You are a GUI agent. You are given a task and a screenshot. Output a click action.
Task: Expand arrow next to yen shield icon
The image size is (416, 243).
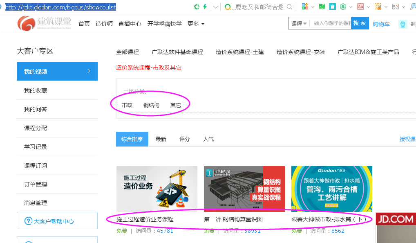click(x=351, y=7)
